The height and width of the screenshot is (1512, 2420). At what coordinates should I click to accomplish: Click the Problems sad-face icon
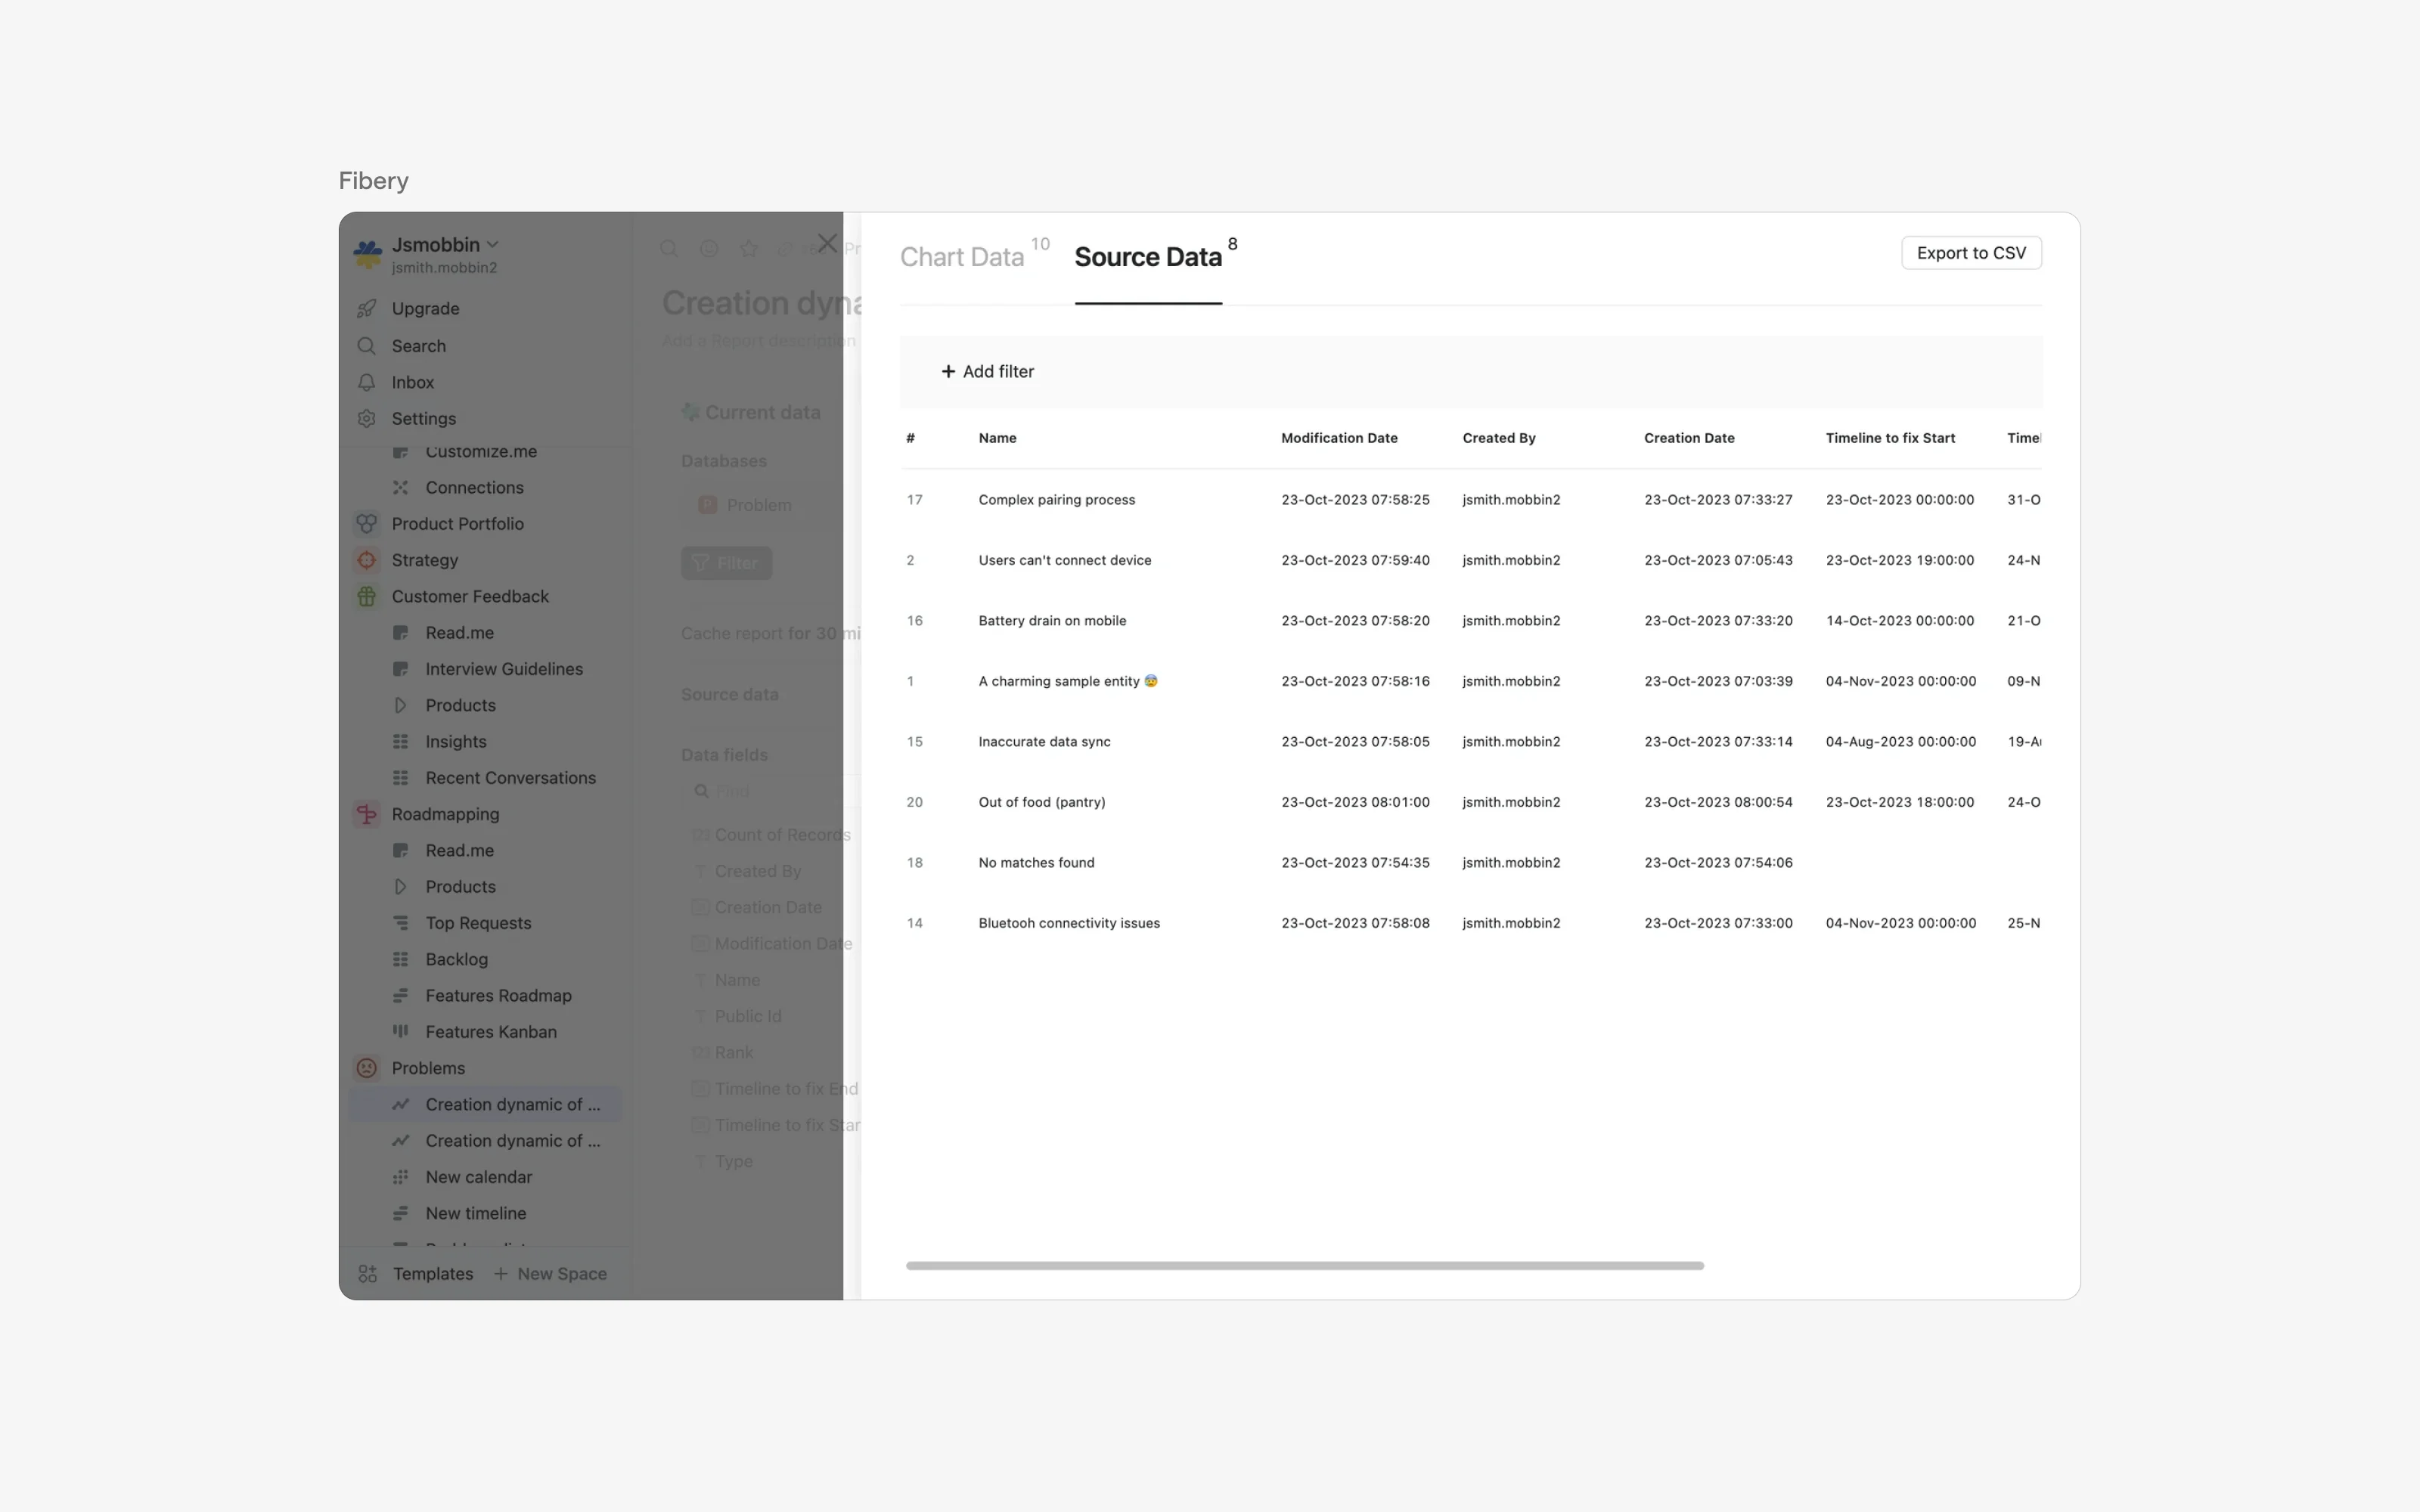click(x=366, y=1068)
